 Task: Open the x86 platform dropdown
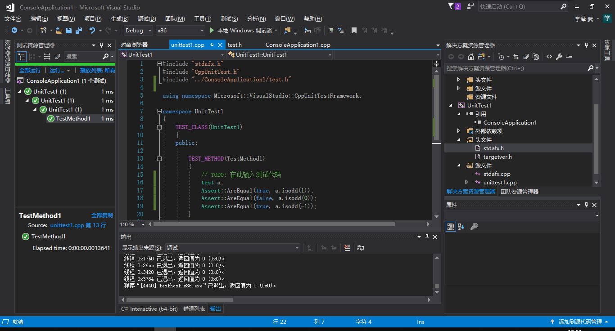pos(180,31)
